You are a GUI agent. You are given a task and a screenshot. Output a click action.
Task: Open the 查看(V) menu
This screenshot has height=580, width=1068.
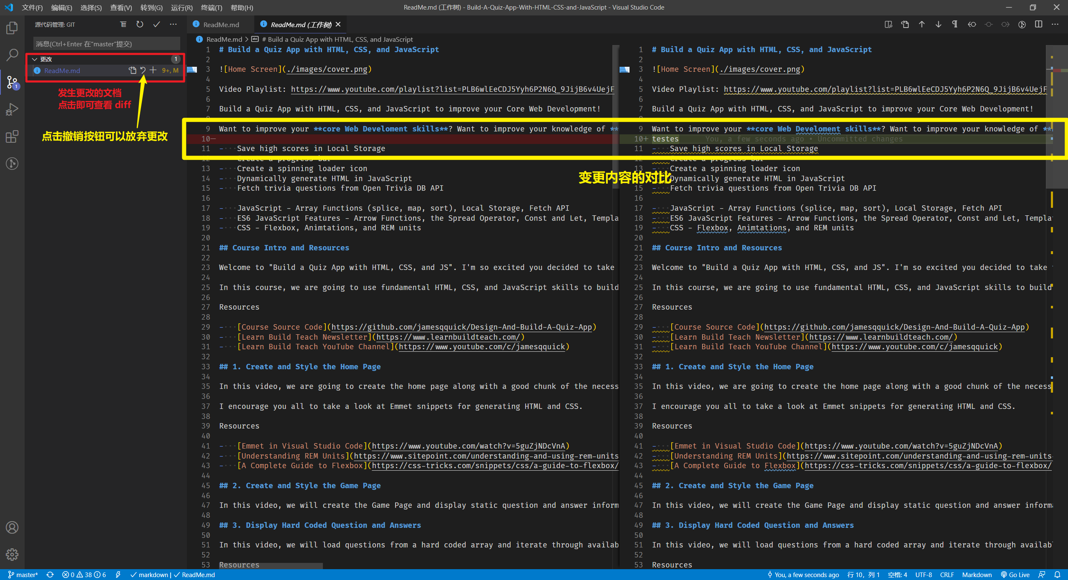point(121,8)
